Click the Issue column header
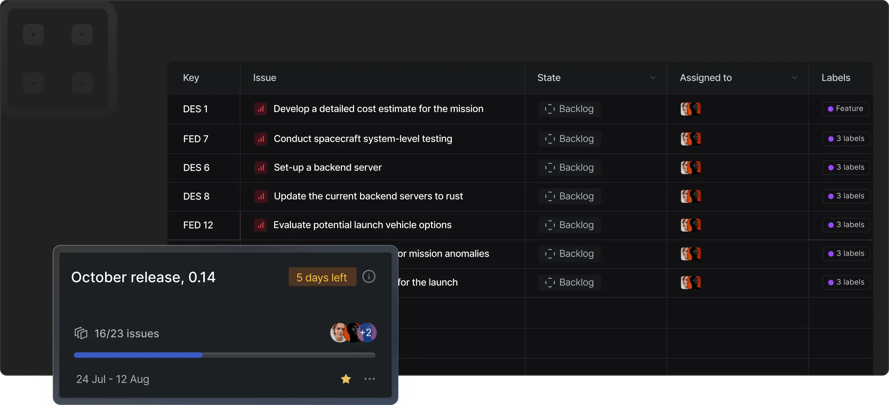Viewport: 889px width, 405px height. 264,78
